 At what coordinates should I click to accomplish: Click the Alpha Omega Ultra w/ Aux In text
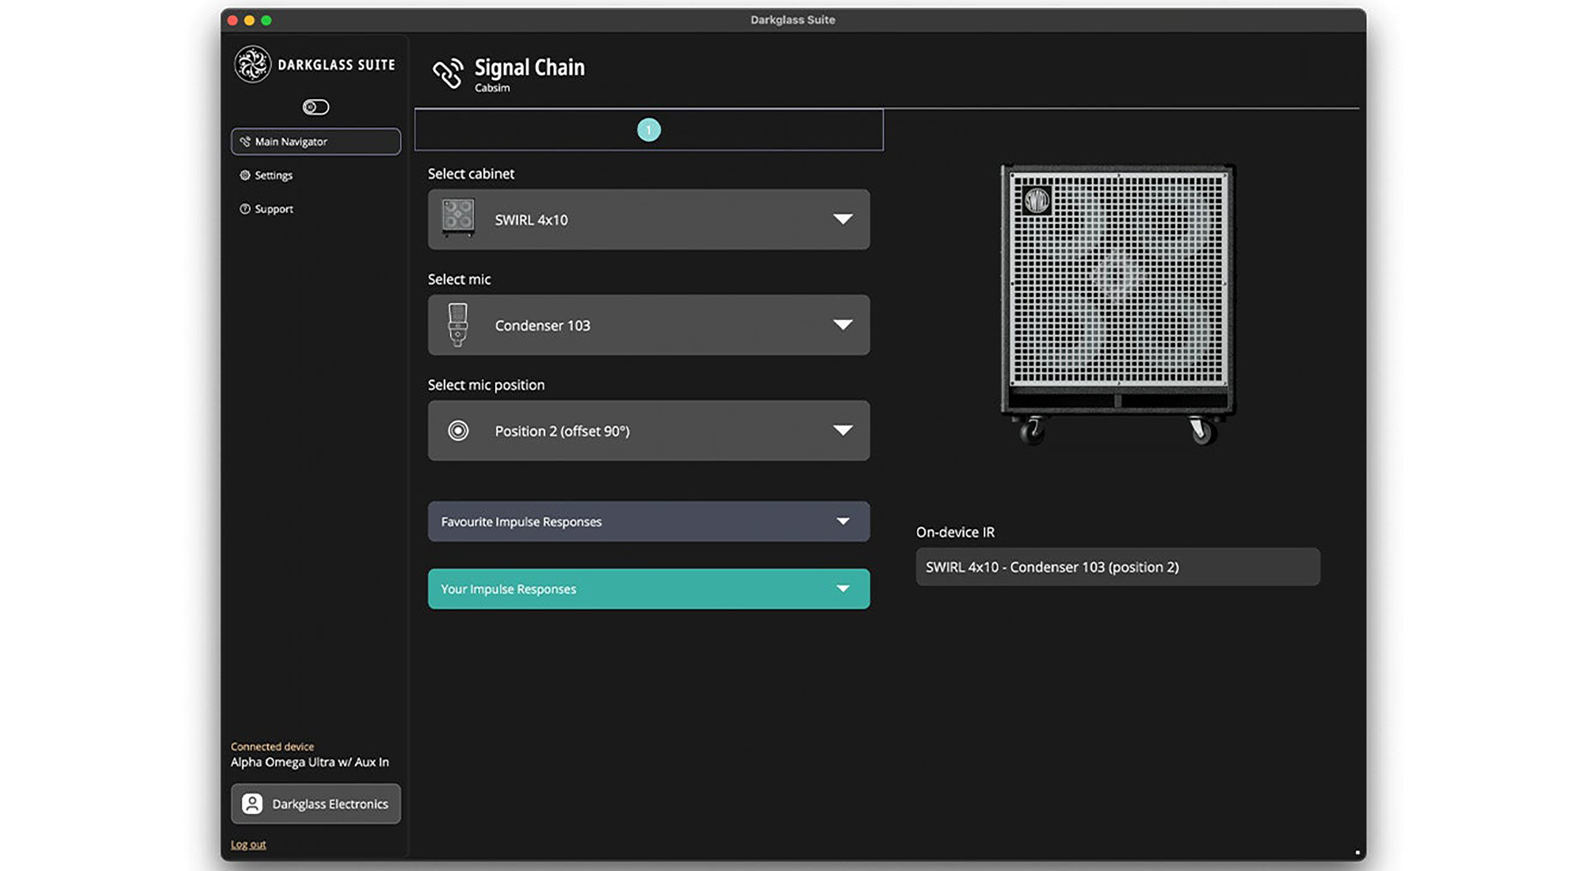pos(310,763)
